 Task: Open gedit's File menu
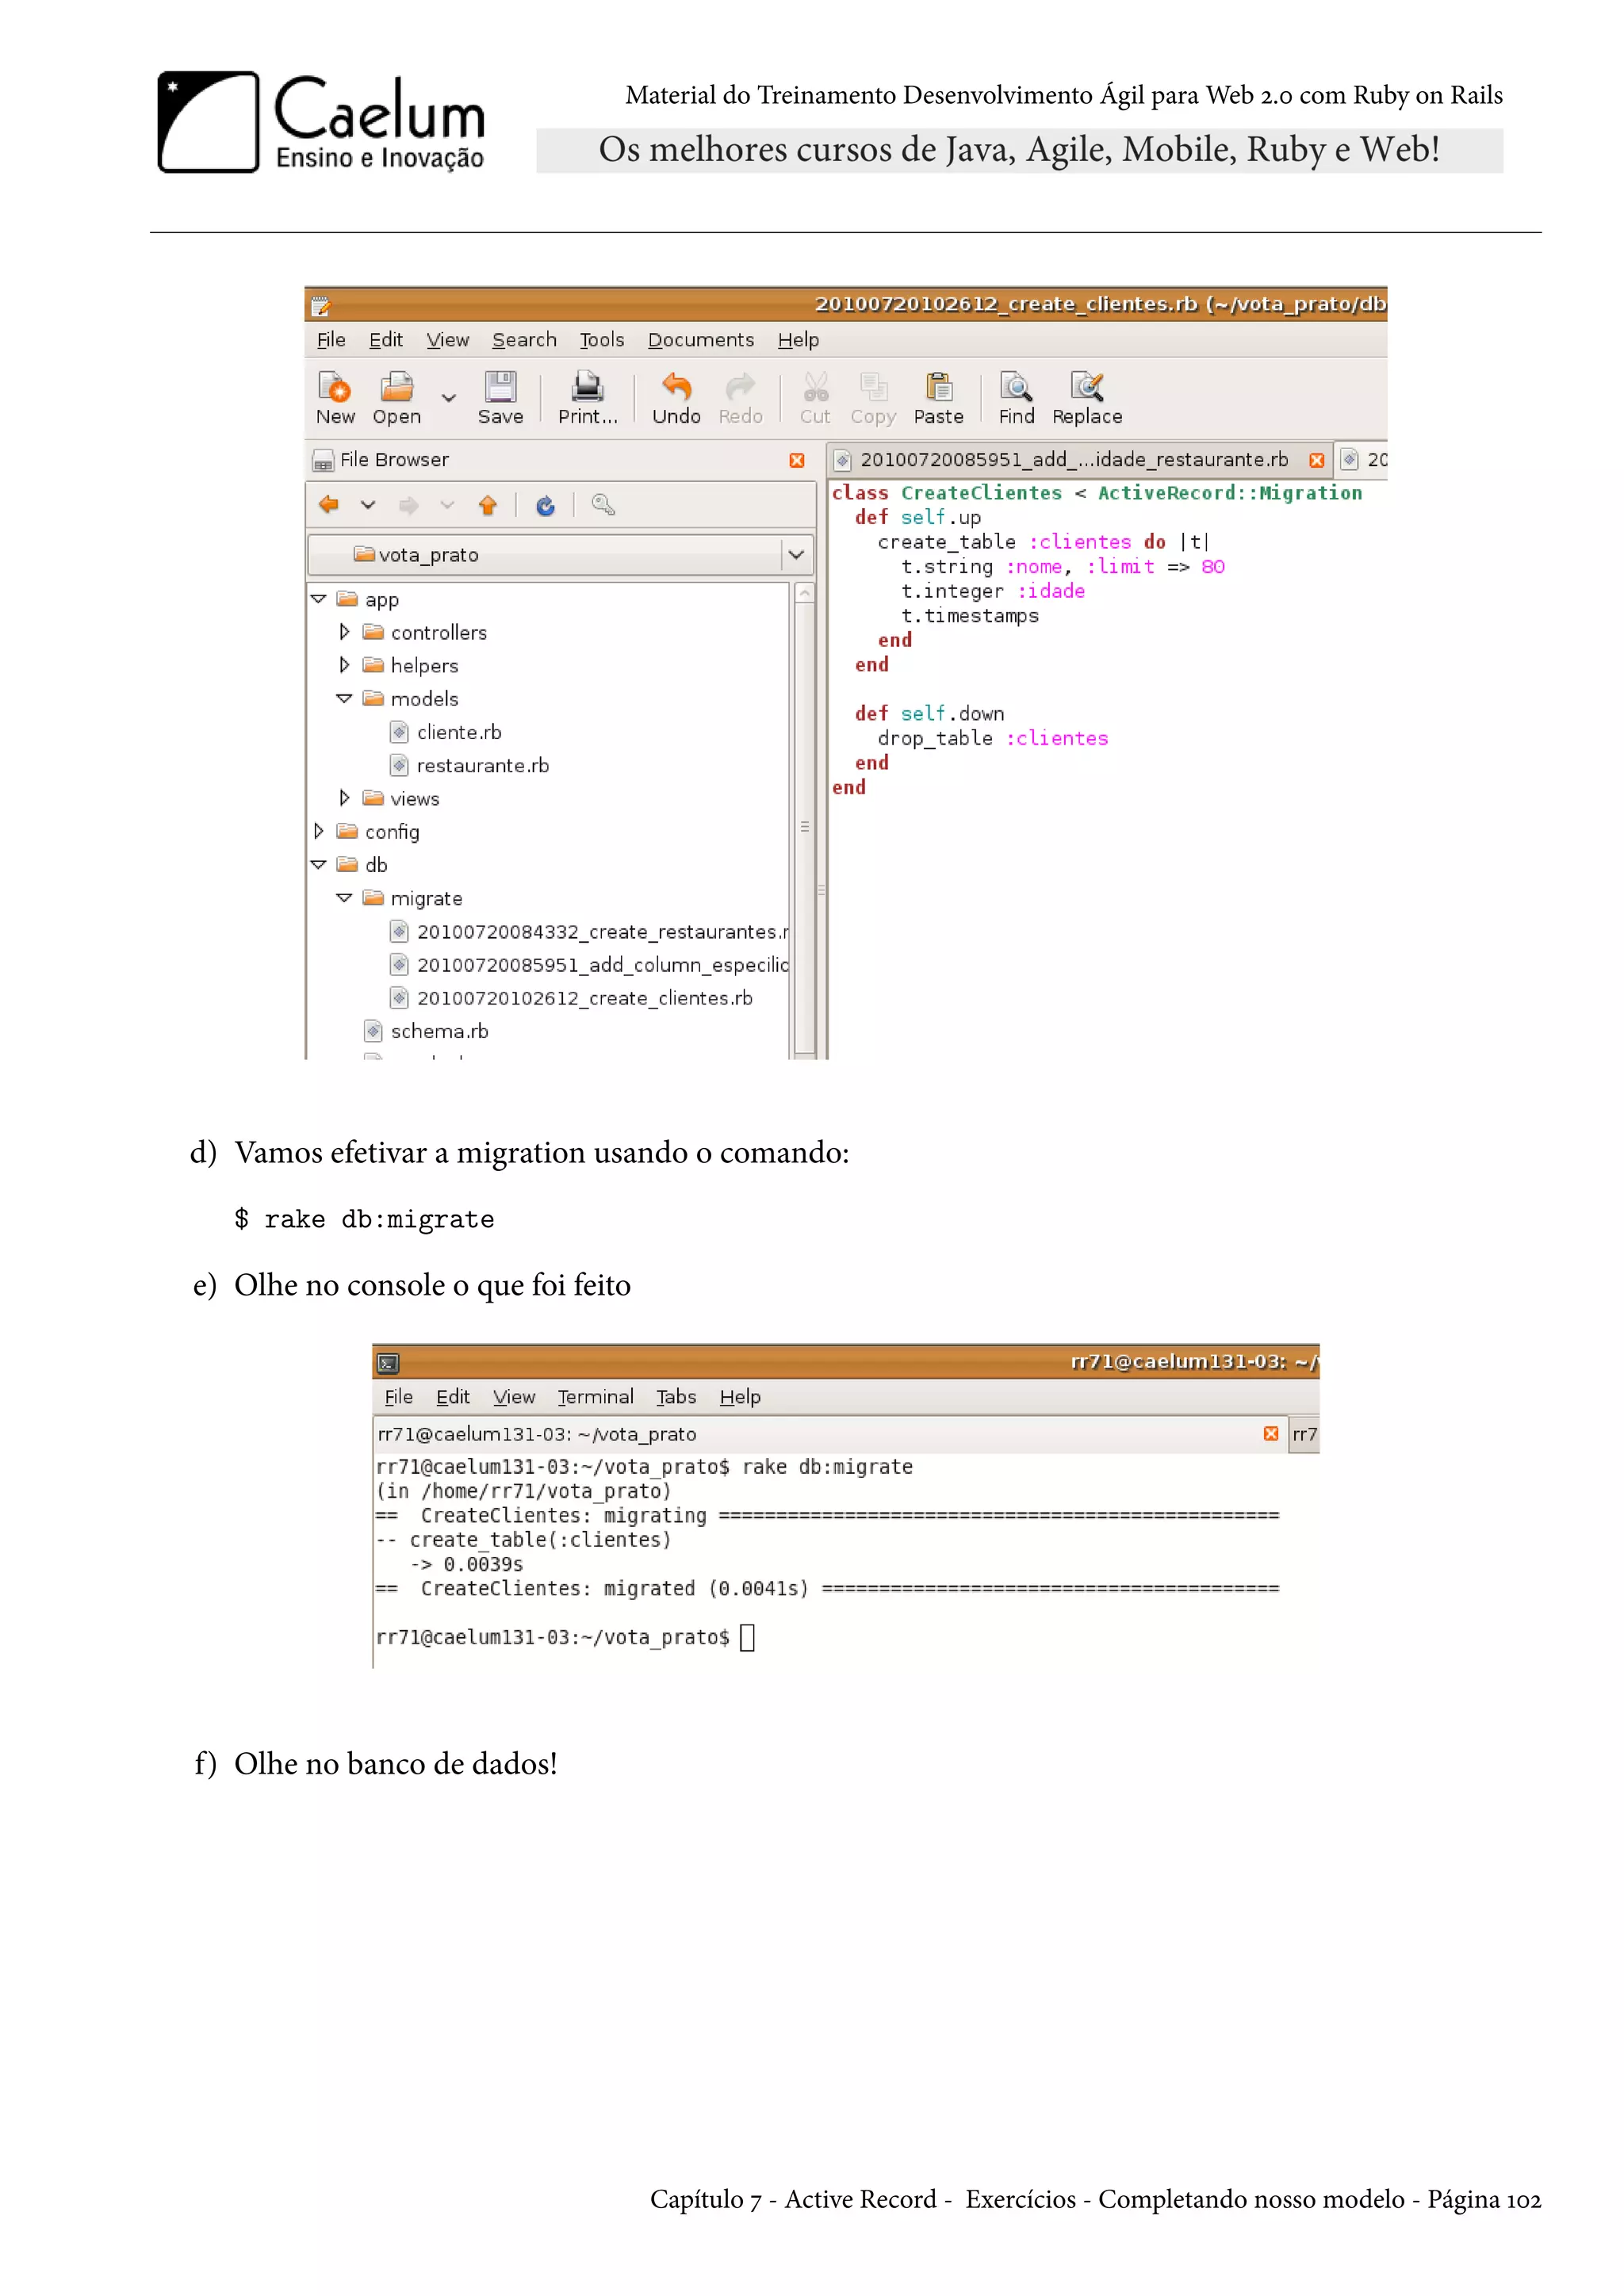click(331, 340)
